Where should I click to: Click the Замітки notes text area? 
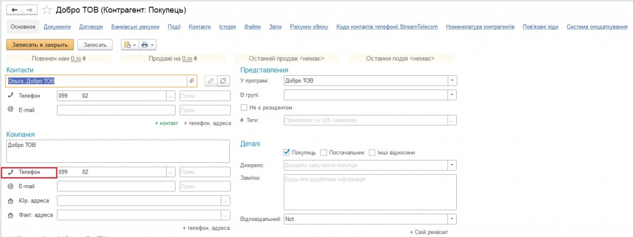[x=370, y=192]
